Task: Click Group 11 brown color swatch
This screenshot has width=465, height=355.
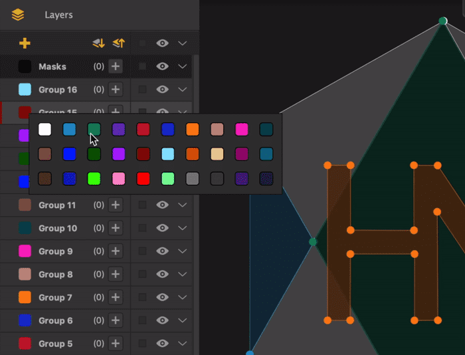Action: tap(25, 205)
